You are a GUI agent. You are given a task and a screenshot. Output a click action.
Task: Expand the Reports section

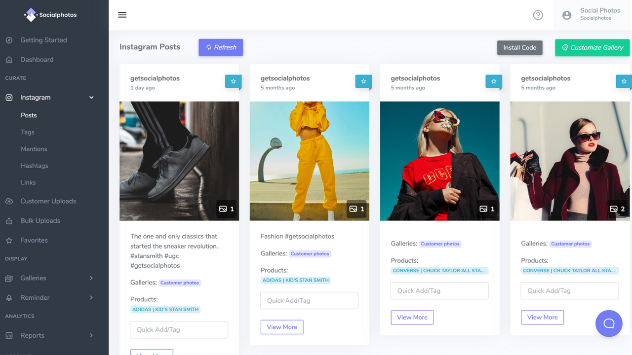tap(91, 335)
